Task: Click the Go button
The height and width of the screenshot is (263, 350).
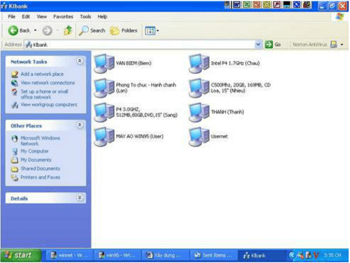Action: pyautogui.click(x=273, y=45)
